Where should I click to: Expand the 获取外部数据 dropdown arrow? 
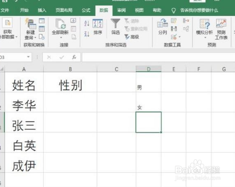(x=16, y=37)
